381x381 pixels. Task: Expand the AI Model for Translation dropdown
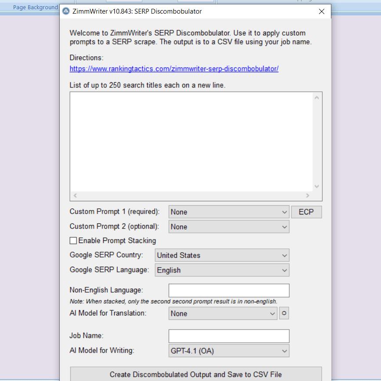(223, 313)
